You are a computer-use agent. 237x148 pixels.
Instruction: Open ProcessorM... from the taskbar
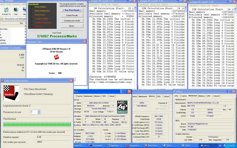[x=96, y=146]
